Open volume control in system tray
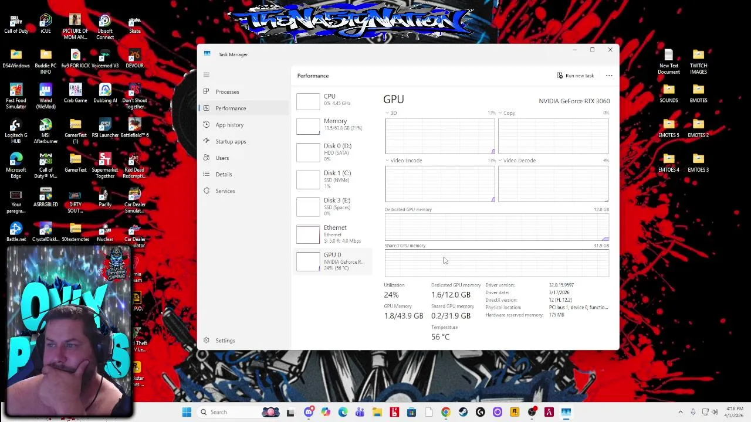 (x=715, y=412)
